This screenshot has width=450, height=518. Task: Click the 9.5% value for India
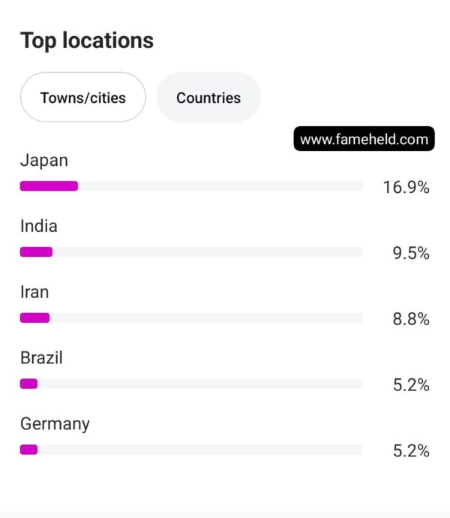pyautogui.click(x=411, y=254)
